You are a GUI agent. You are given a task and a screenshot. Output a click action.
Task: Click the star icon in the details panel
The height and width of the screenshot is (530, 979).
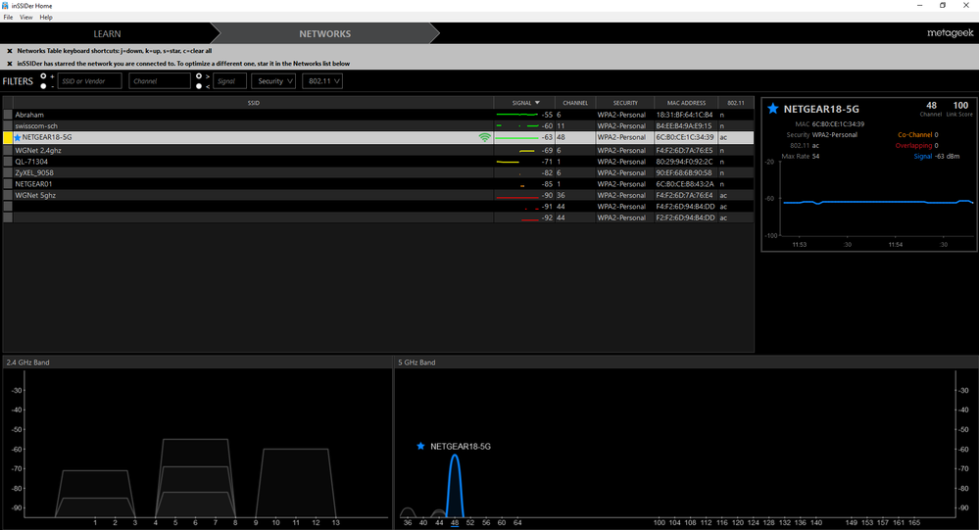click(773, 109)
